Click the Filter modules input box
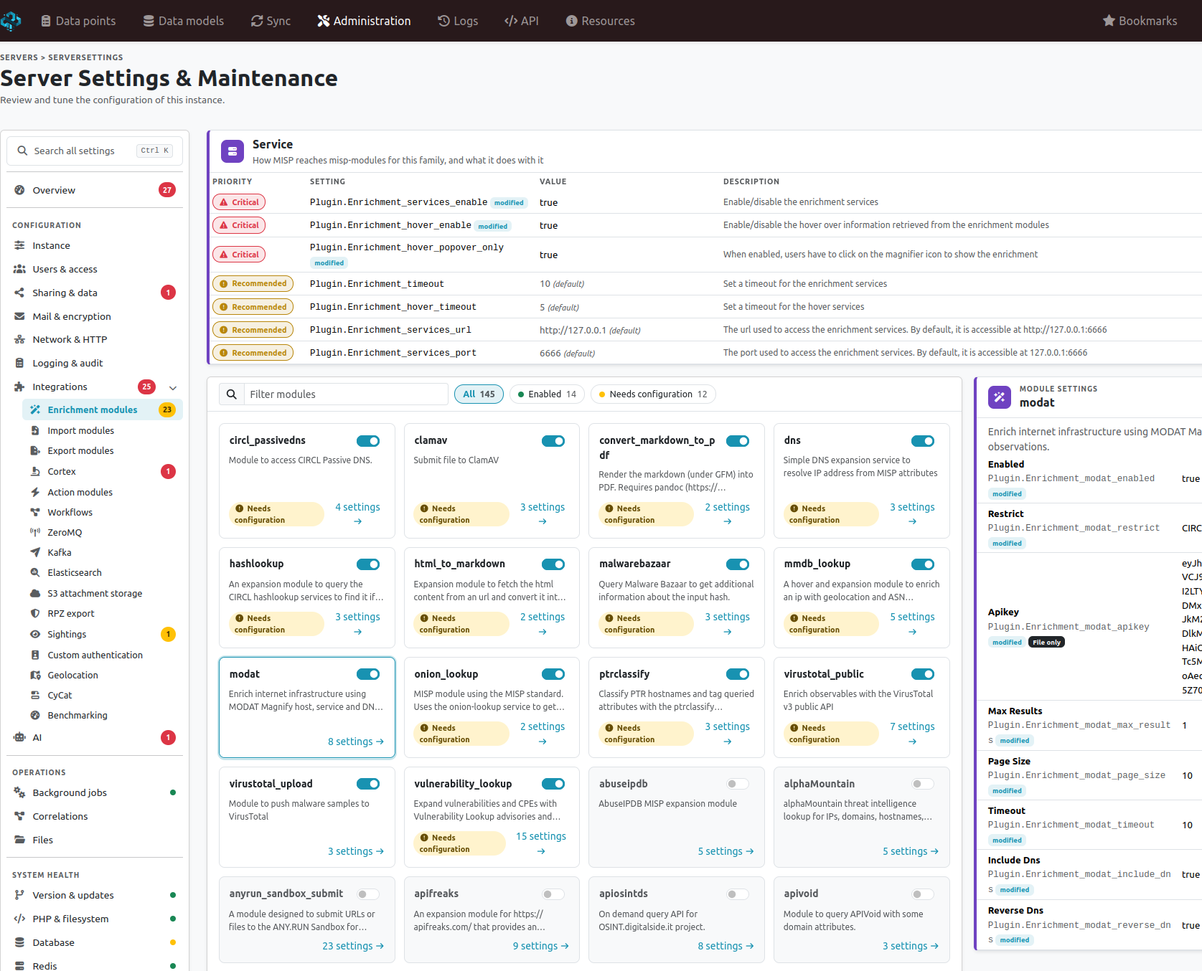 tap(346, 394)
